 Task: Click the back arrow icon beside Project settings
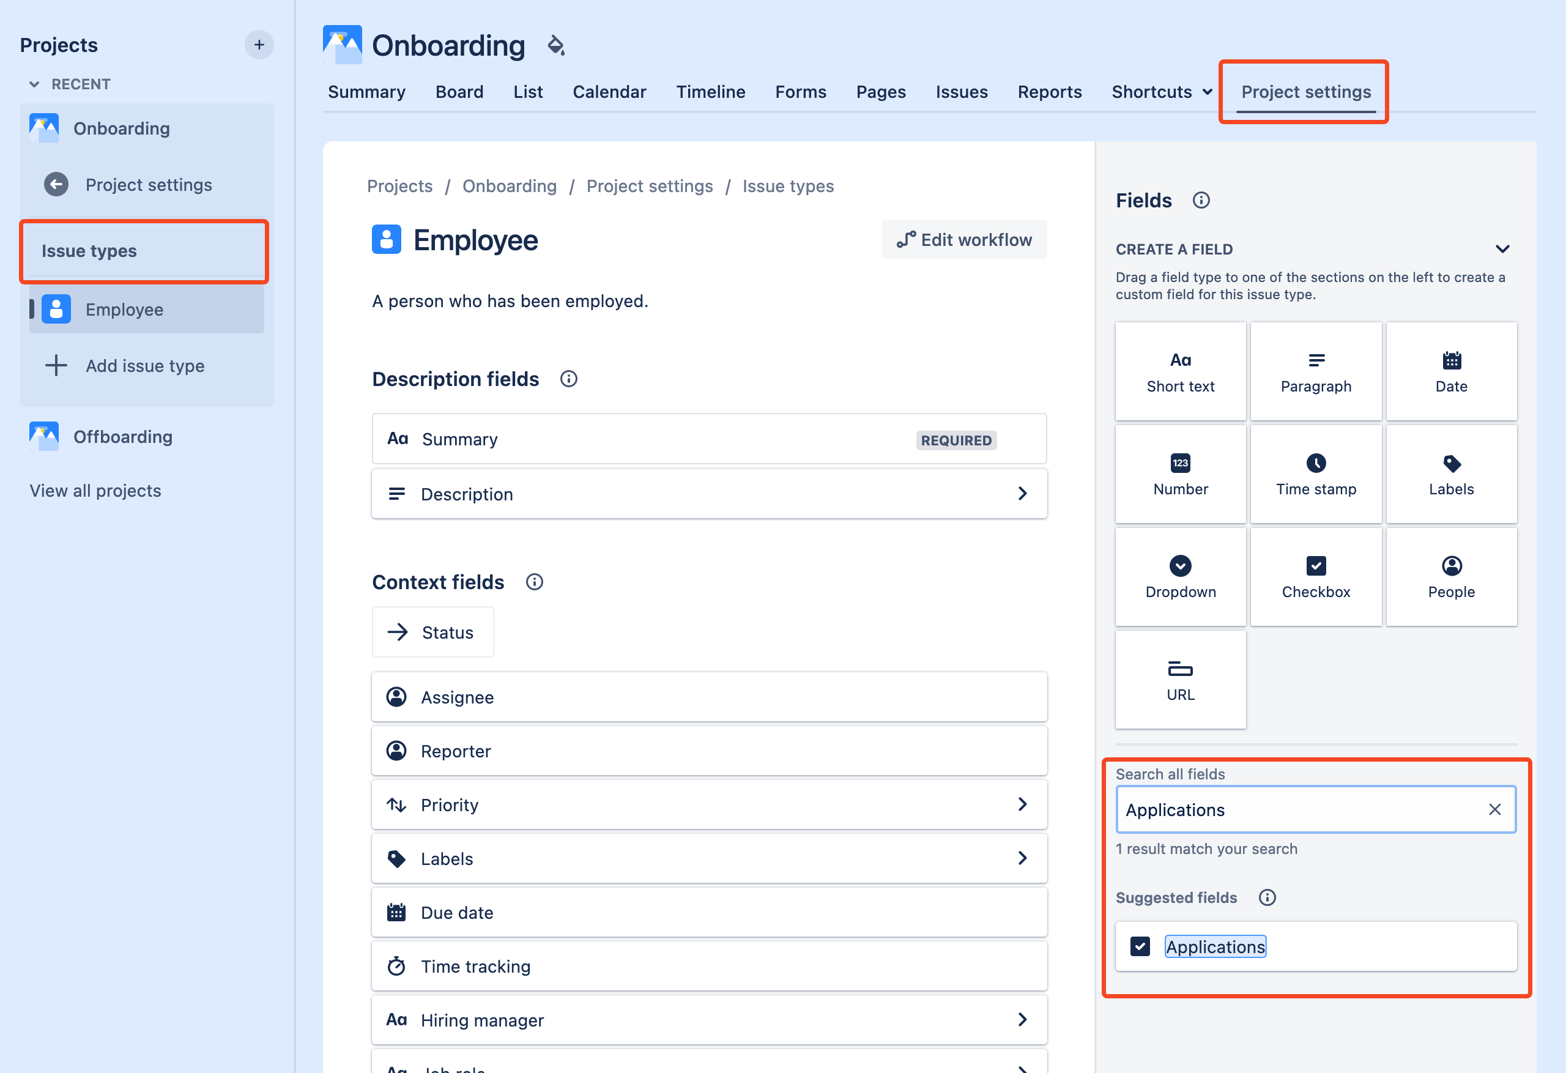56,185
